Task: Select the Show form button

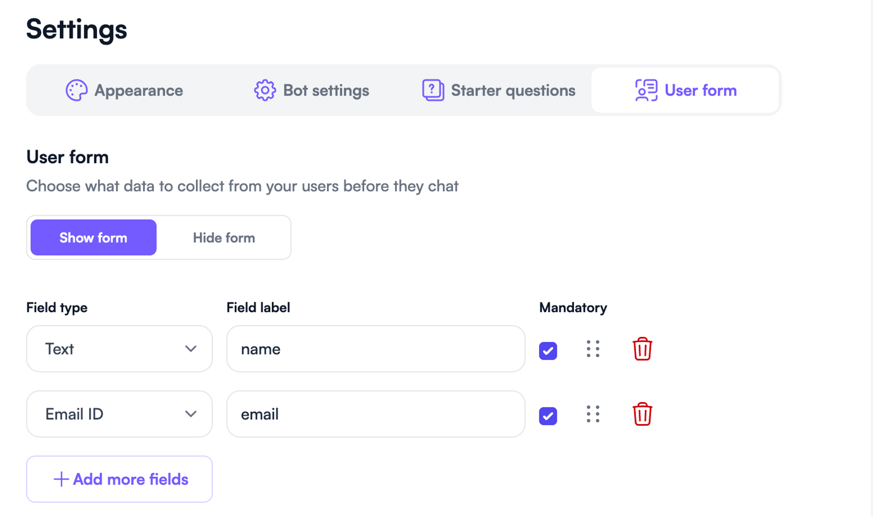Action: coord(93,237)
